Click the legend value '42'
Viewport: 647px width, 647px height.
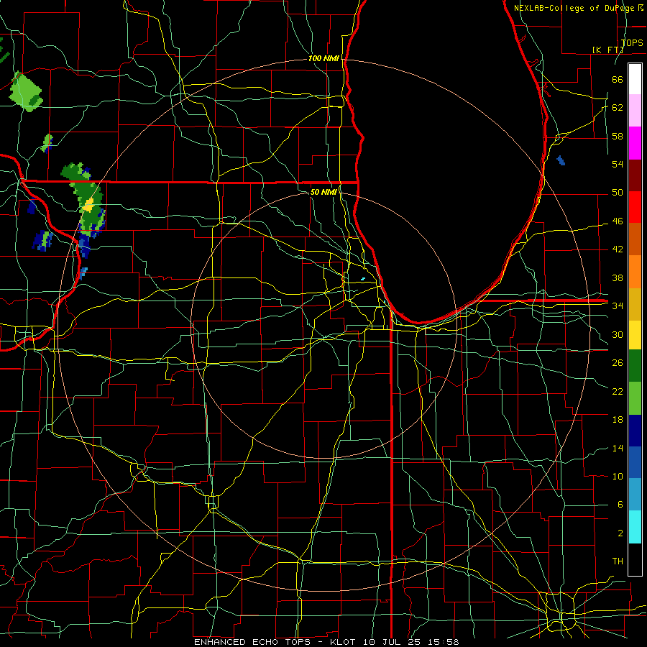(618, 249)
